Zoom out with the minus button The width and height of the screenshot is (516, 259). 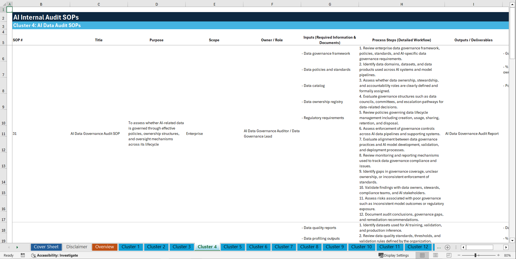point(459,255)
